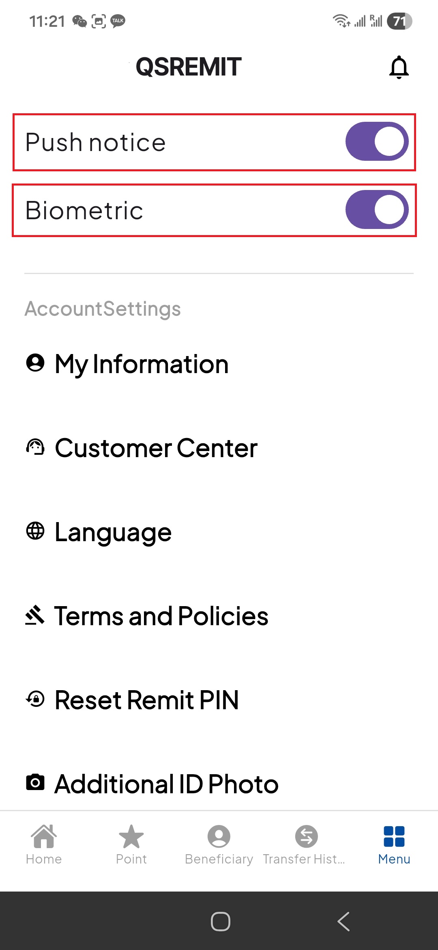Image resolution: width=438 pixels, height=950 pixels.
Task: Disable the Push notice toggle
Action: click(377, 142)
